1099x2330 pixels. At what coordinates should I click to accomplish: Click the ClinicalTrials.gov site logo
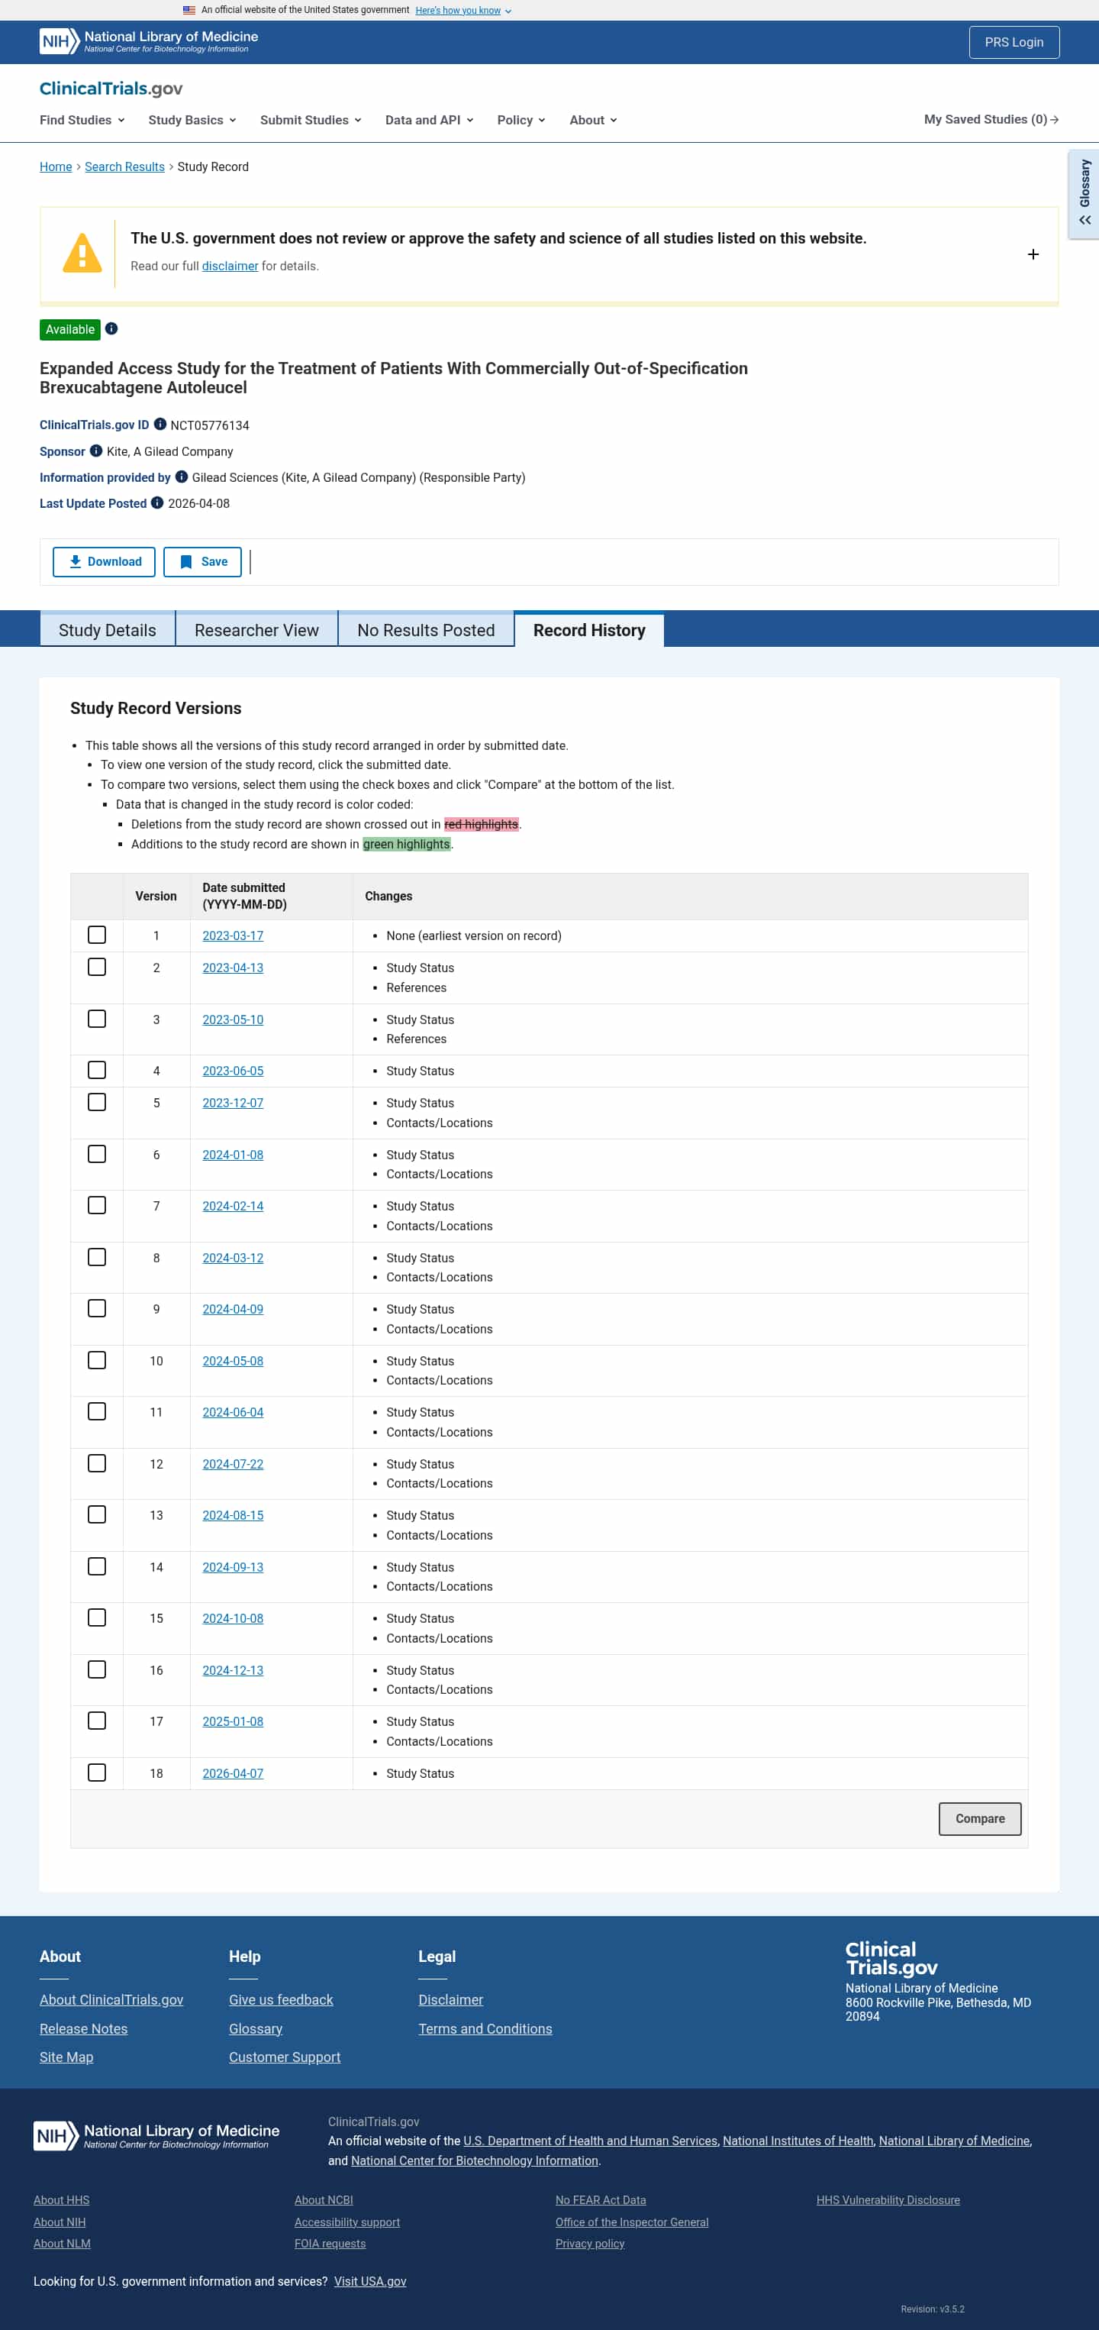coord(110,89)
